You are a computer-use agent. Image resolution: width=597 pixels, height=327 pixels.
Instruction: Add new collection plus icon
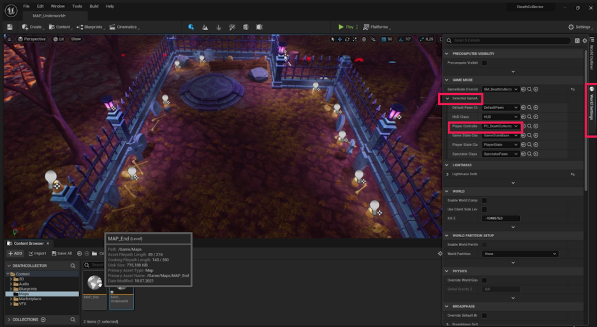[43, 319]
